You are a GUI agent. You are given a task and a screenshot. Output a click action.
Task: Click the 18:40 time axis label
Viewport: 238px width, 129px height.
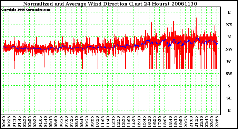[170, 122]
